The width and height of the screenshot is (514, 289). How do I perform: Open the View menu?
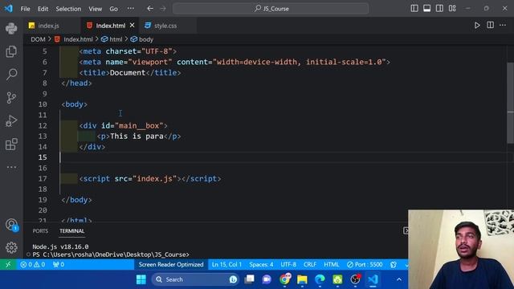point(95,9)
